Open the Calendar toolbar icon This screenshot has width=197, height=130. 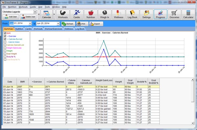pos(47,14)
